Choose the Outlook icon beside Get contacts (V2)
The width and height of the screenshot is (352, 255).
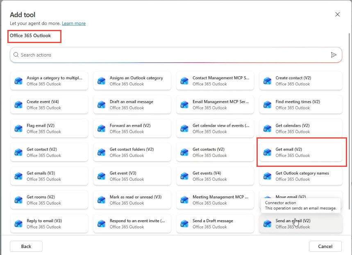(184, 152)
